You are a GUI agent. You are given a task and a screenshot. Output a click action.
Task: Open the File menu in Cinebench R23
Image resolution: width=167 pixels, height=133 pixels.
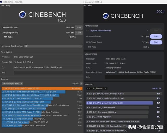[x=2, y=5]
